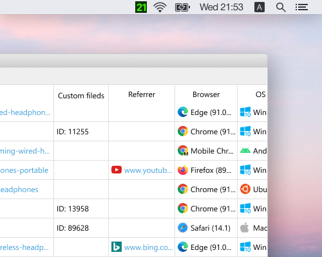This screenshot has height=257, width=322.
Task: Click the Windows icon in the ID: 13958 row
Action: tap(245, 208)
